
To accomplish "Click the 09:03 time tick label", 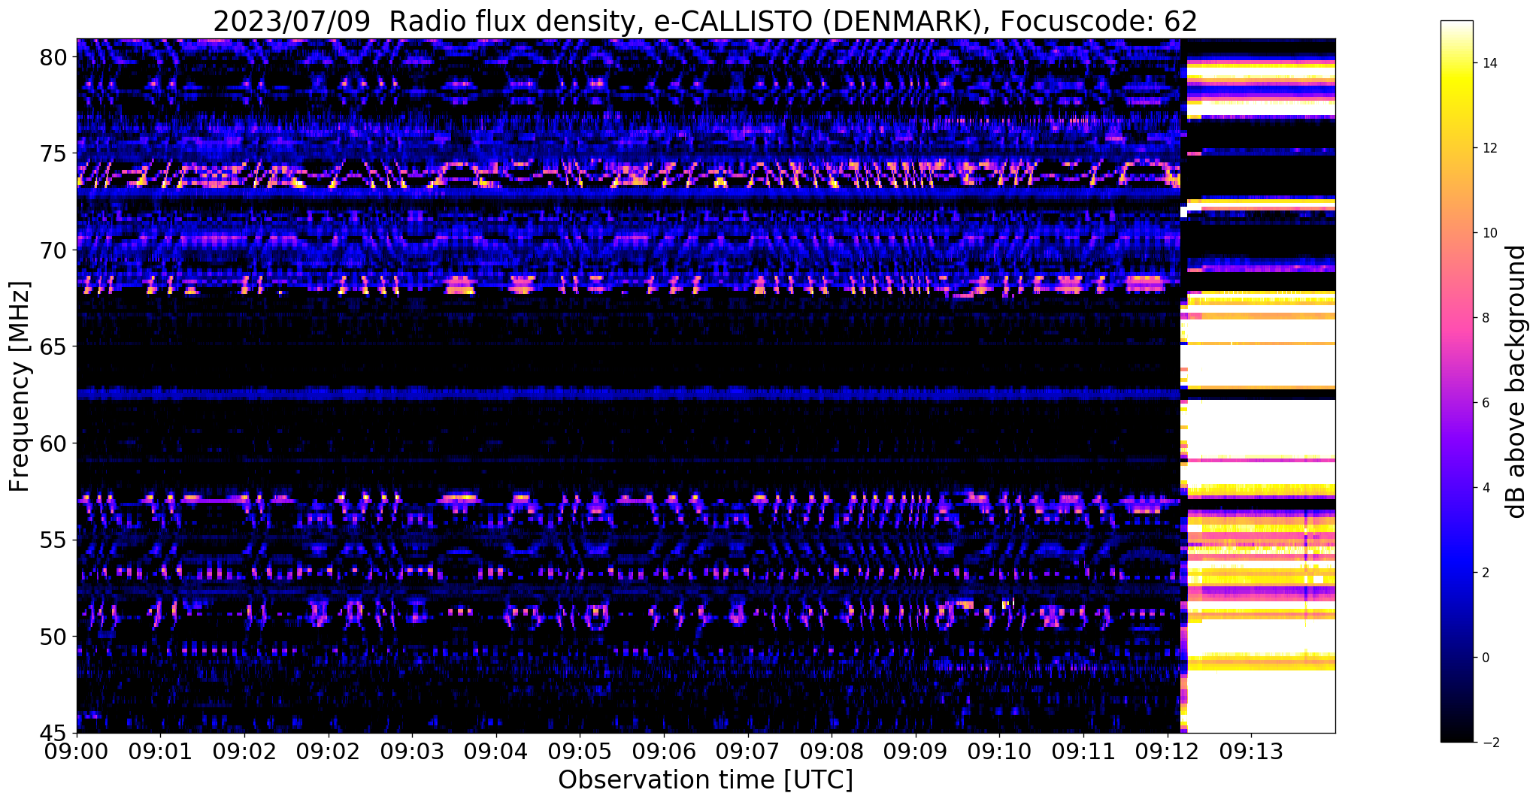I will tap(412, 752).
